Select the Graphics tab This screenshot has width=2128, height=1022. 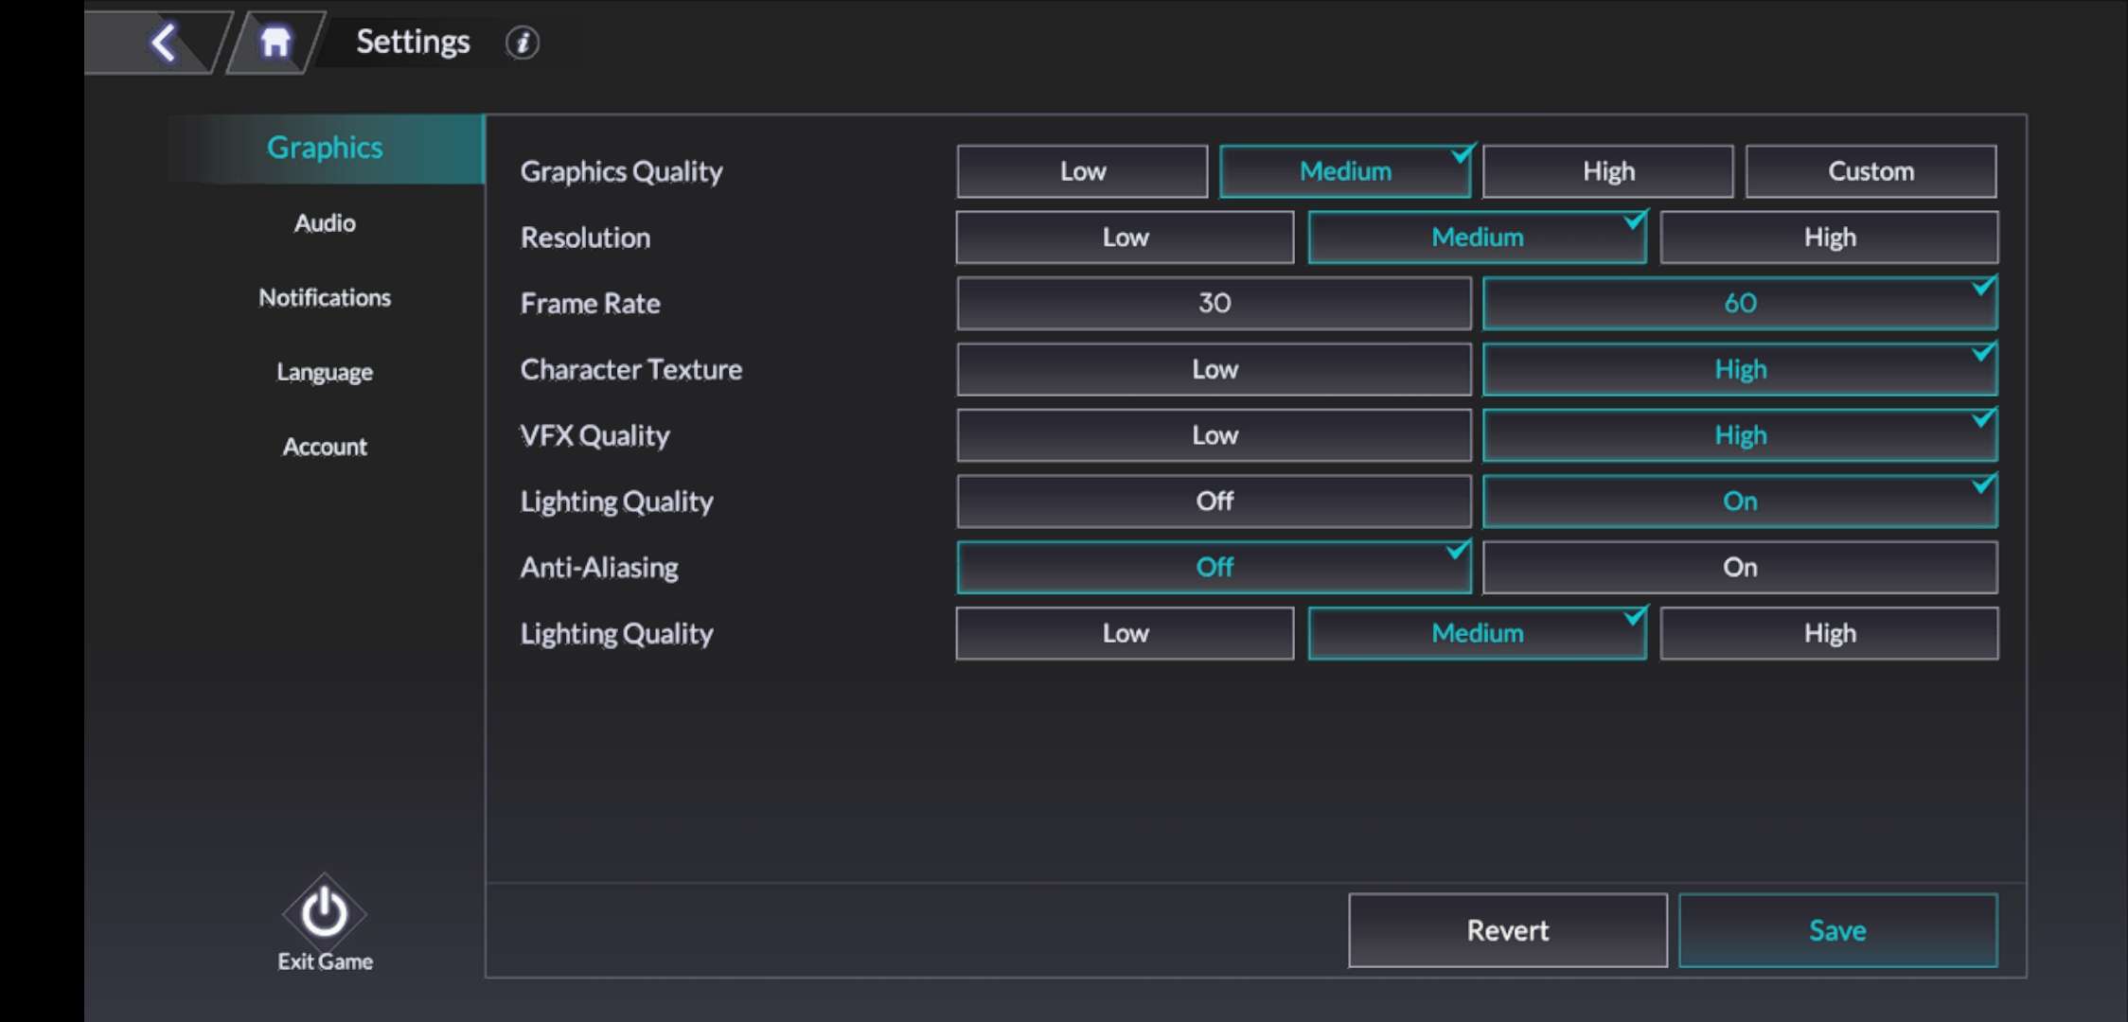[325, 149]
